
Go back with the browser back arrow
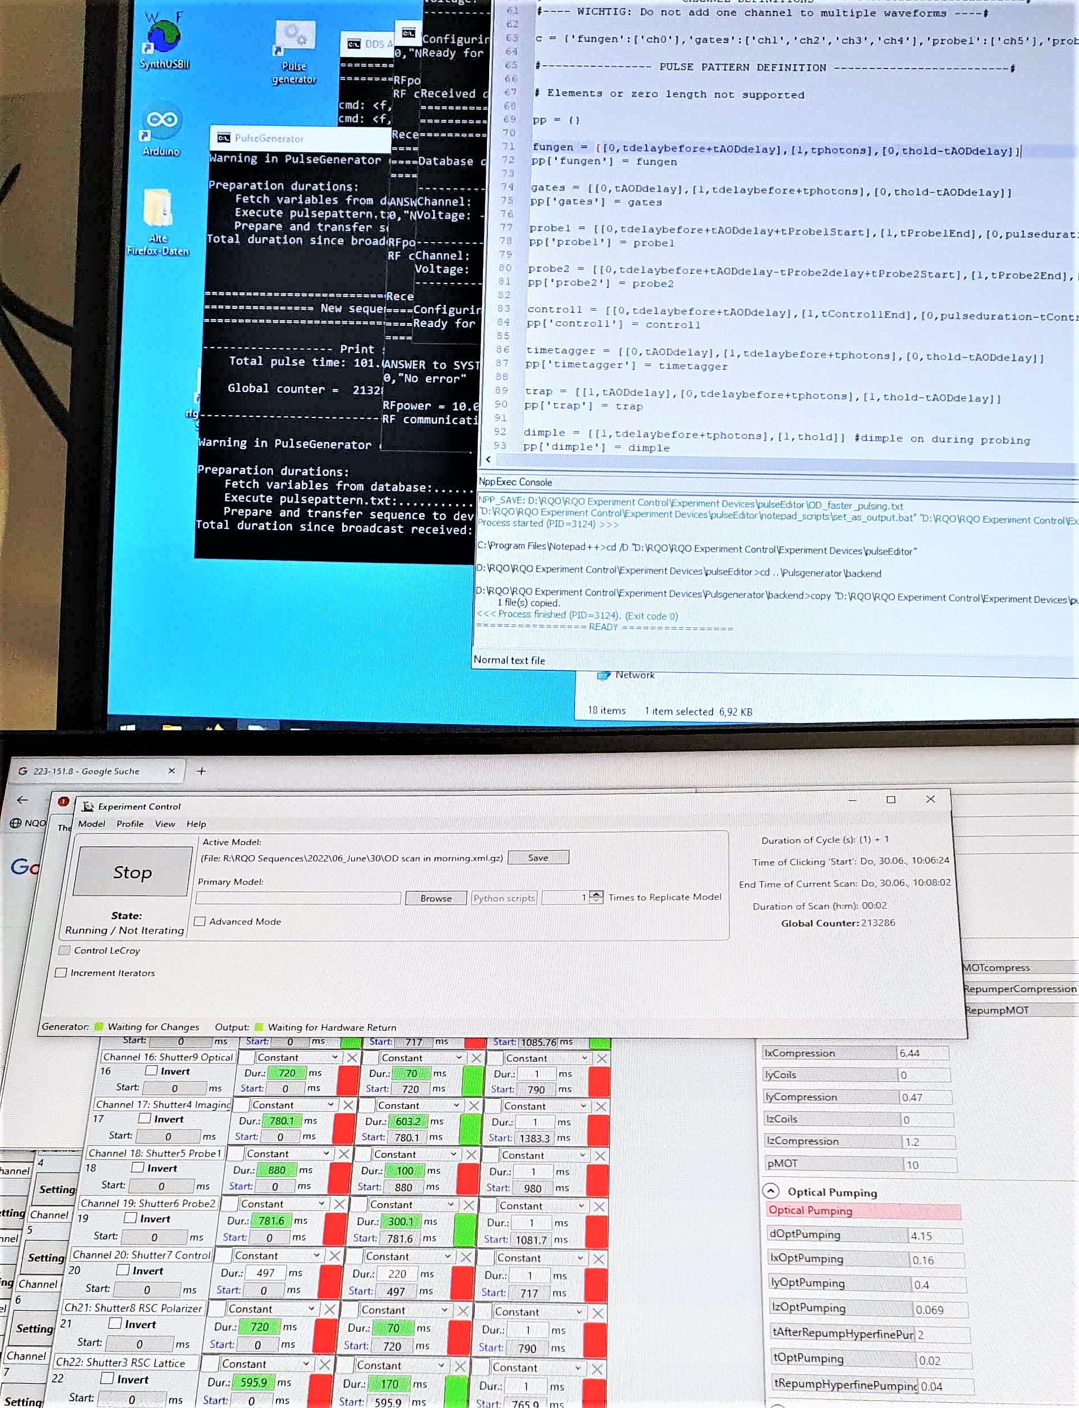point(23,800)
